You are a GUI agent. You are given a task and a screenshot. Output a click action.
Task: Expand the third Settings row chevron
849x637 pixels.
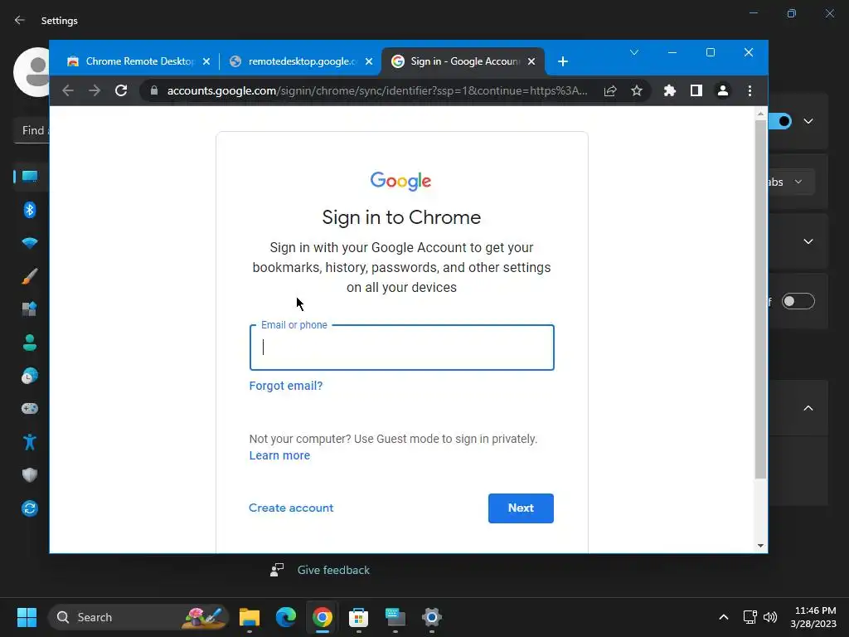(808, 241)
